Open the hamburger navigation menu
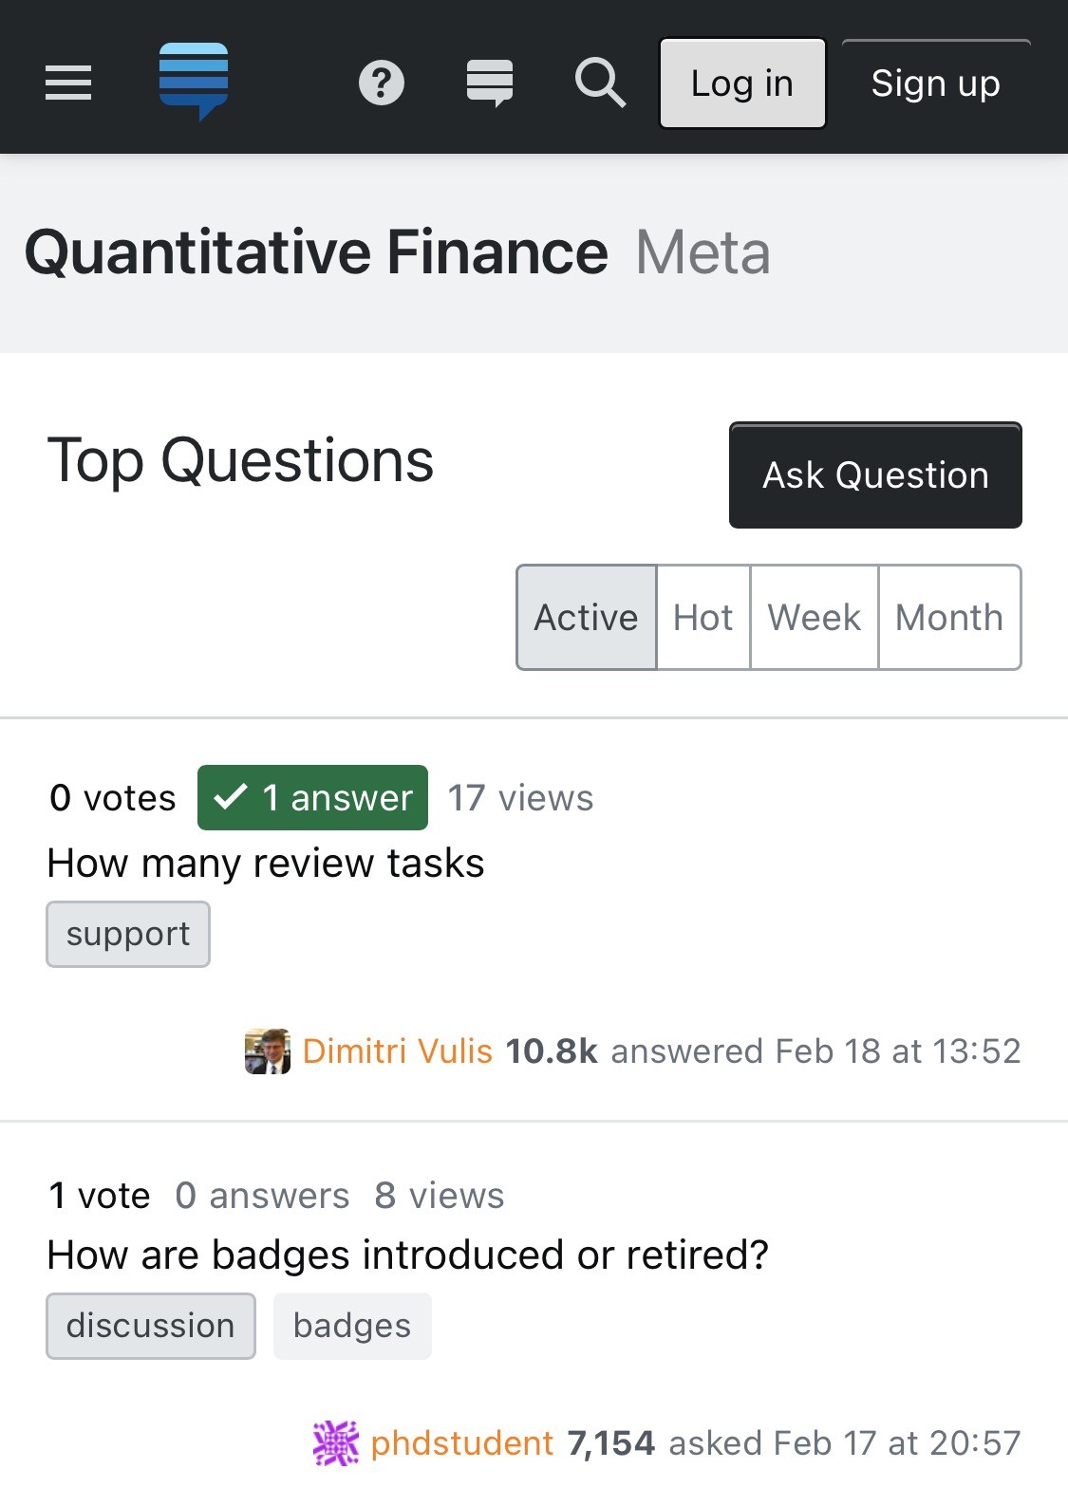 click(68, 83)
